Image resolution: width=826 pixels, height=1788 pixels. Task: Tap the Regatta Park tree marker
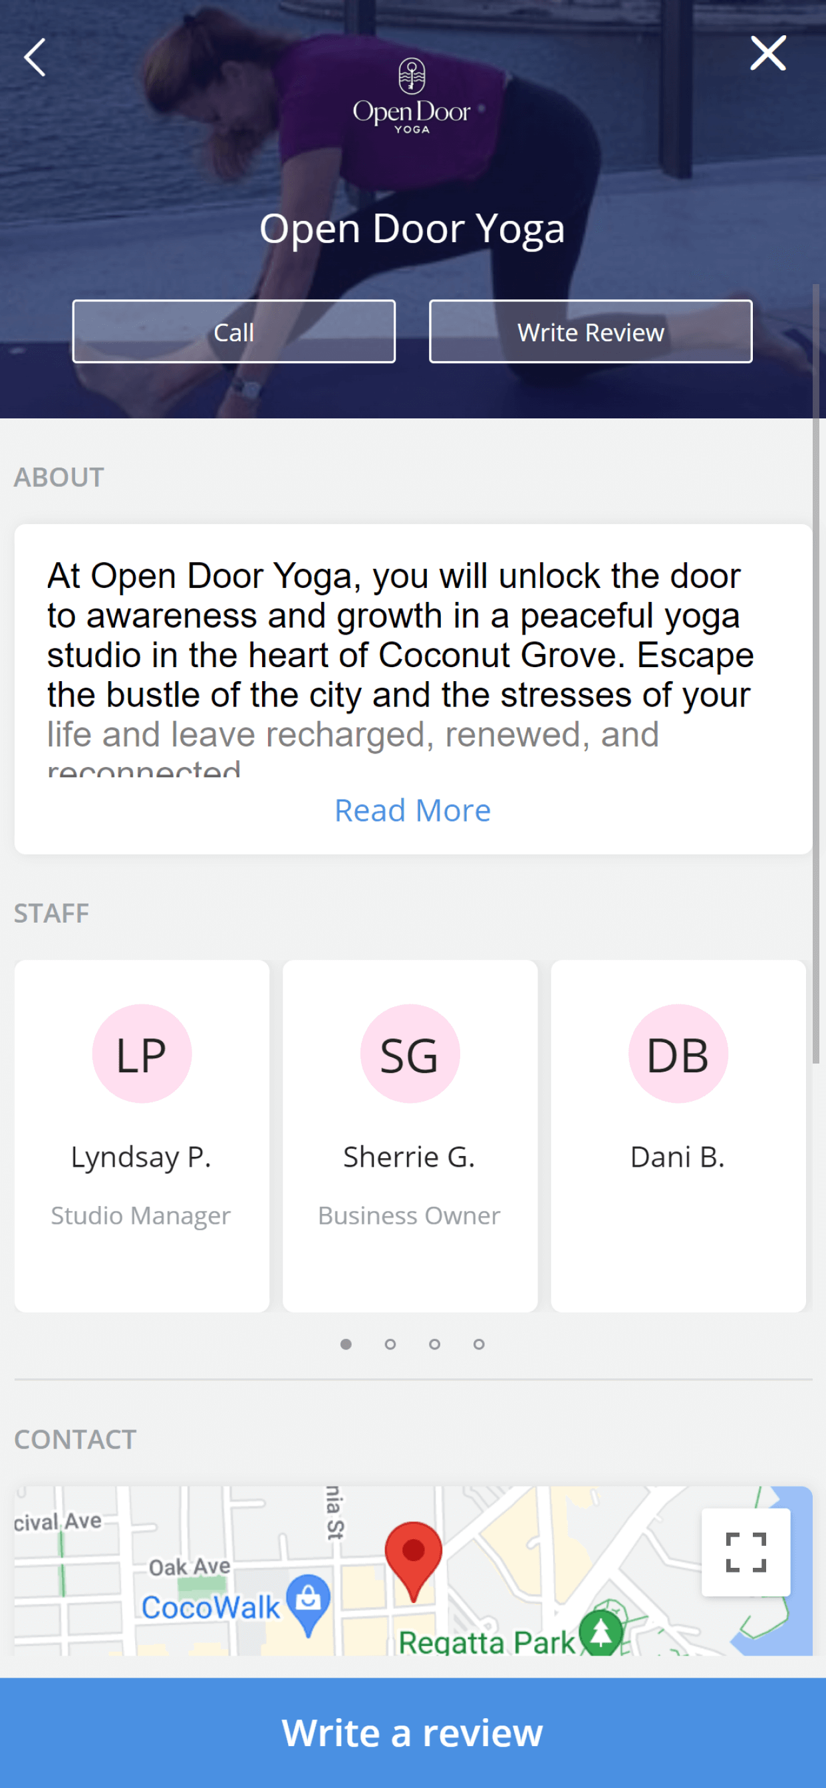tap(601, 1632)
